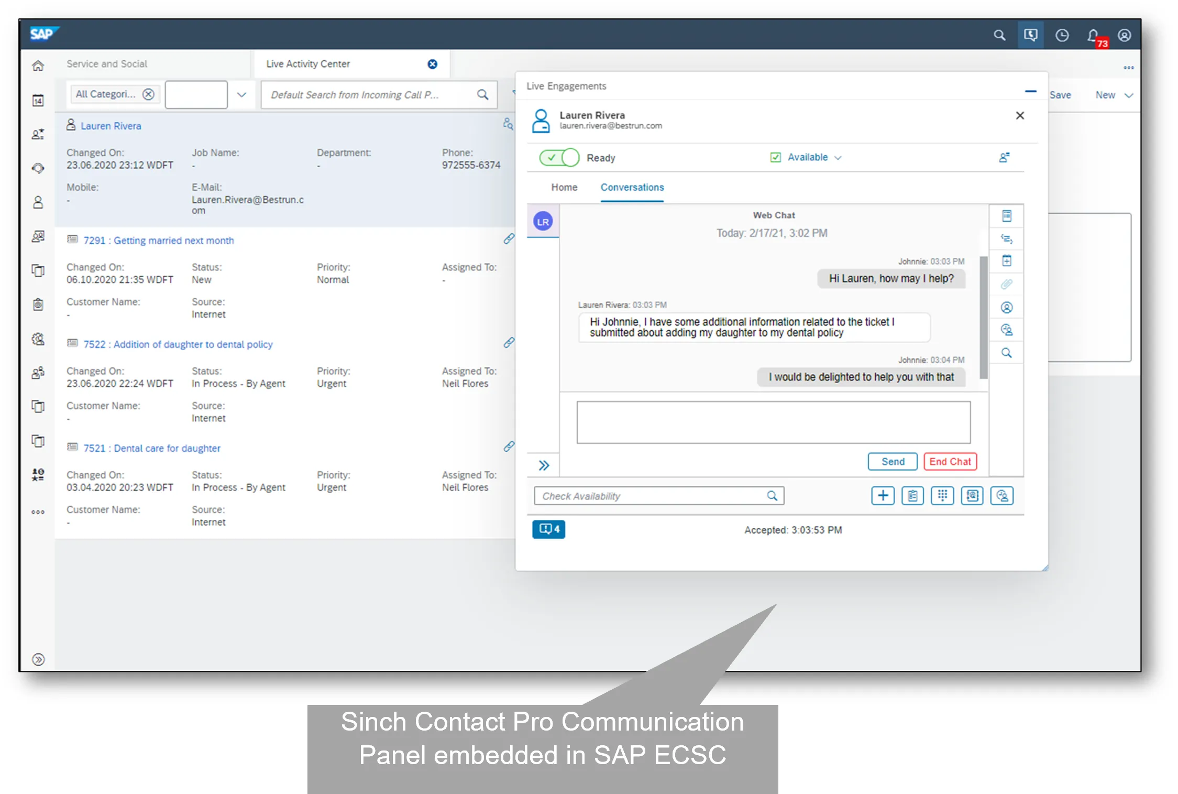Click the Check Availability search field
Viewport: 1178px width, 794px height.
click(x=659, y=496)
